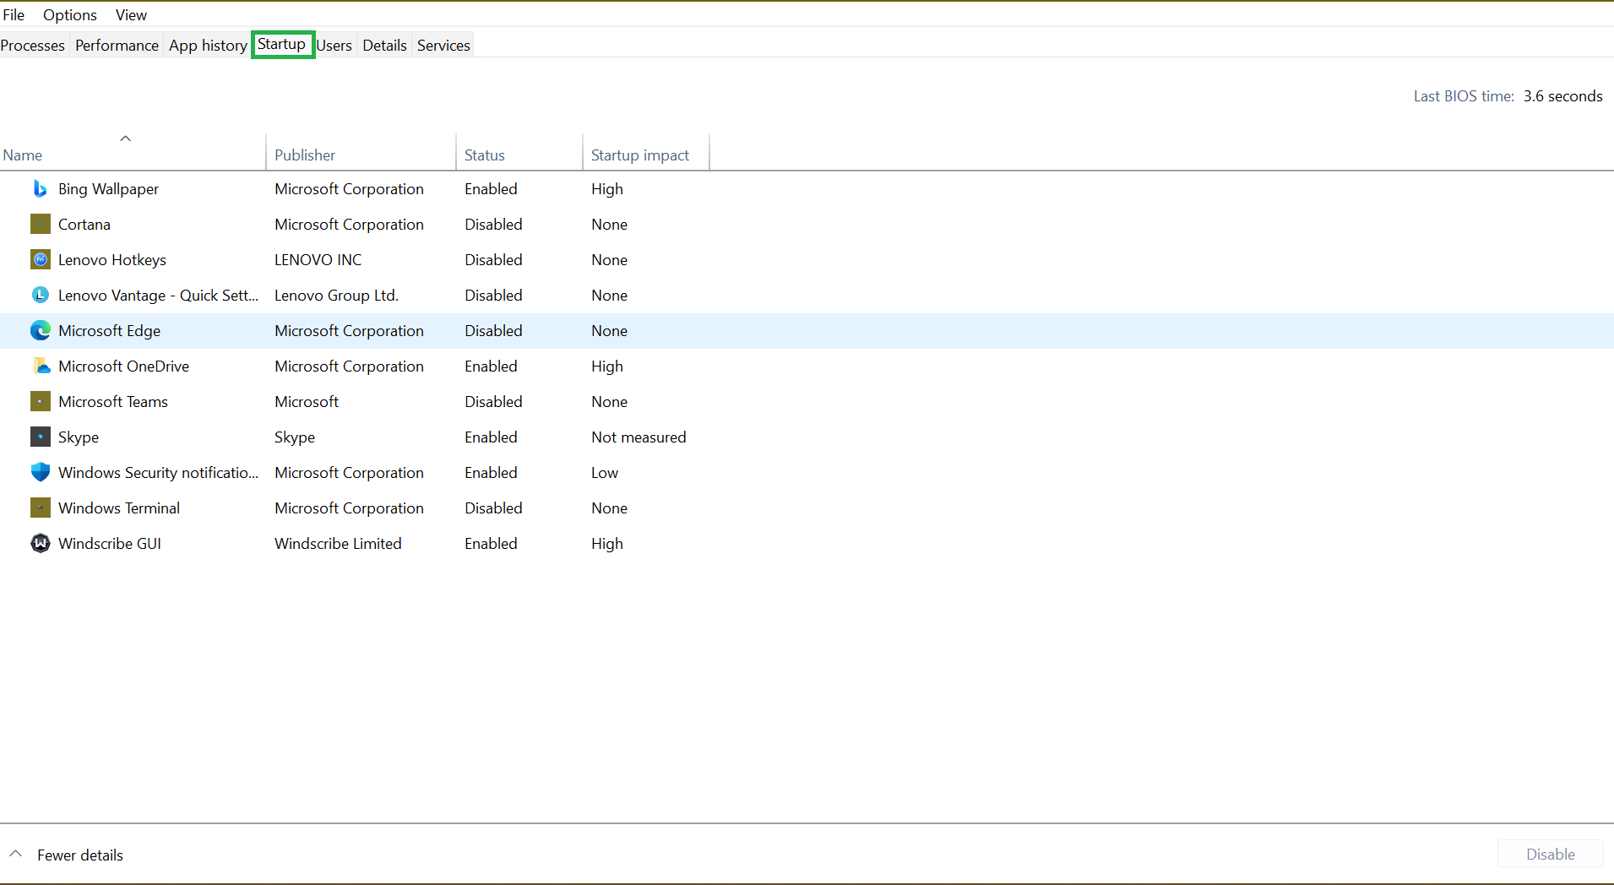This screenshot has height=885, width=1614.
Task: Select the Skype name text
Action: point(79,437)
